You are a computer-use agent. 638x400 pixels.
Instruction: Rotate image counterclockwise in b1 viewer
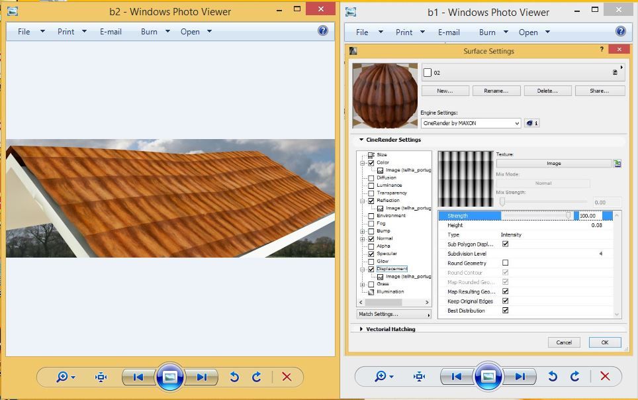pos(553,377)
